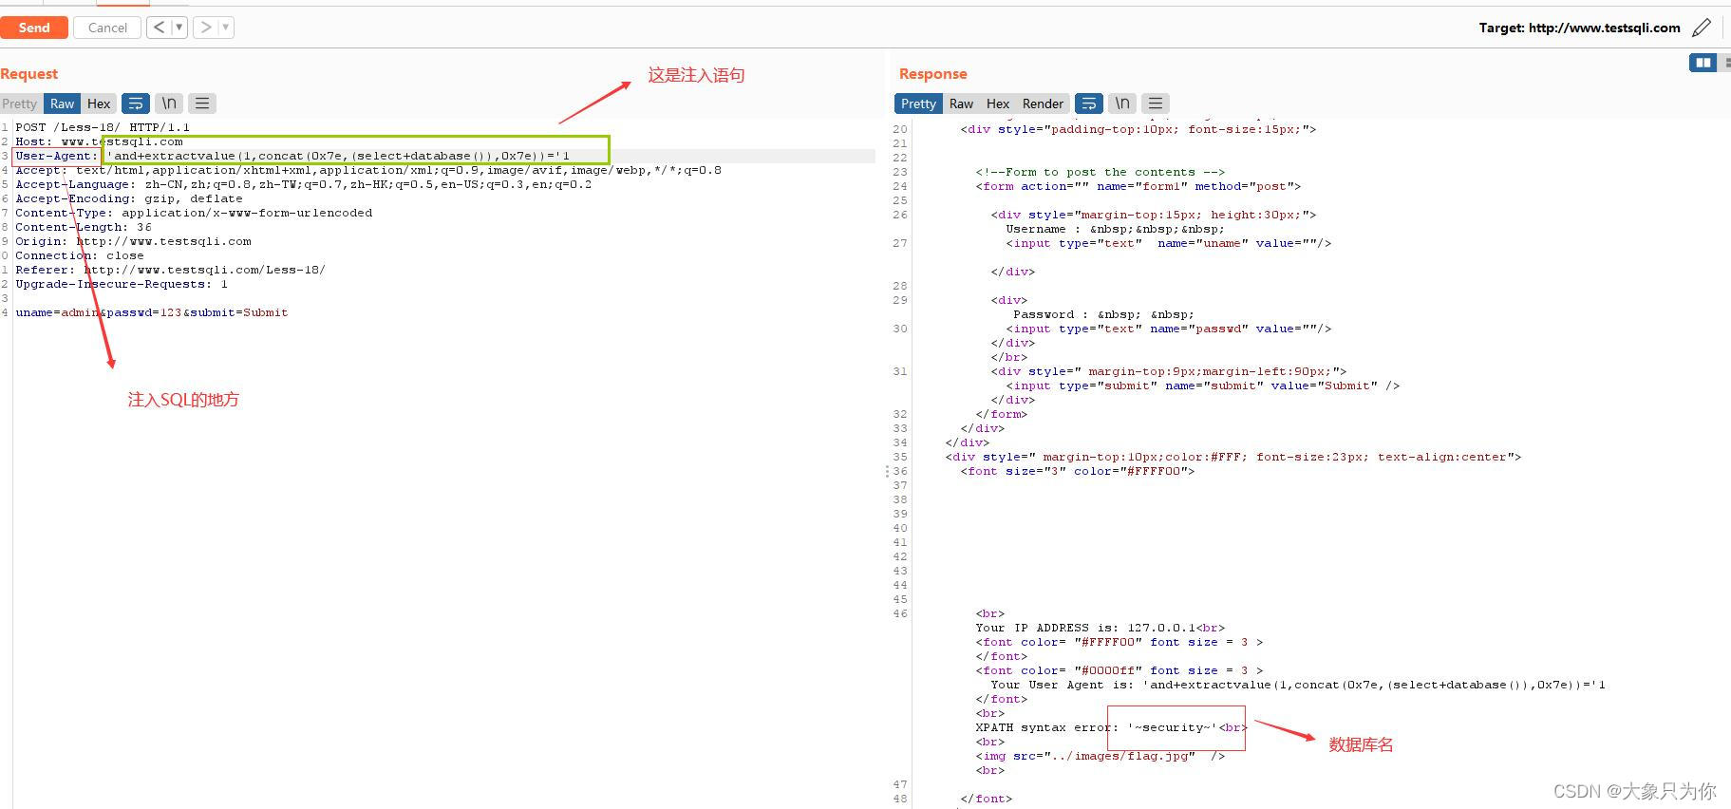The width and height of the screenshot is (1731, 809).
Task: Toggle non-printable characters \n in Request panel
Action: (169, 103)
